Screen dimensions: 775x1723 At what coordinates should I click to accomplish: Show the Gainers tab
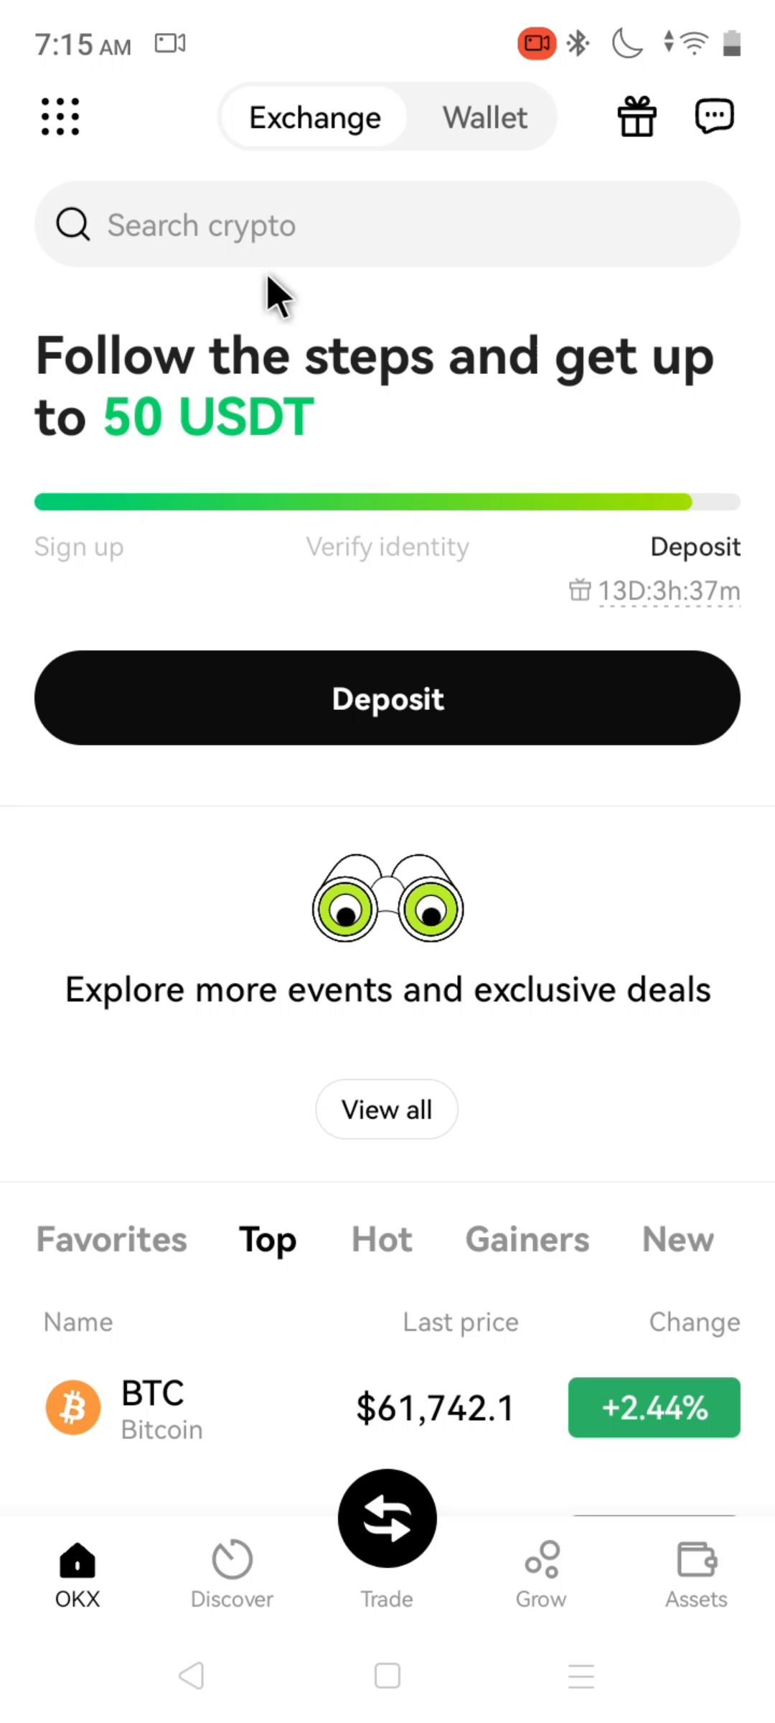[527, 1239]
